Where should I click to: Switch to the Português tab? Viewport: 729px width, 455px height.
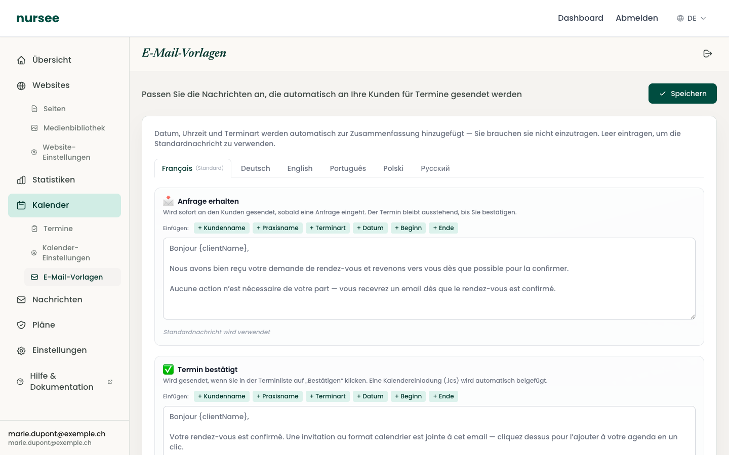(348, 168)
